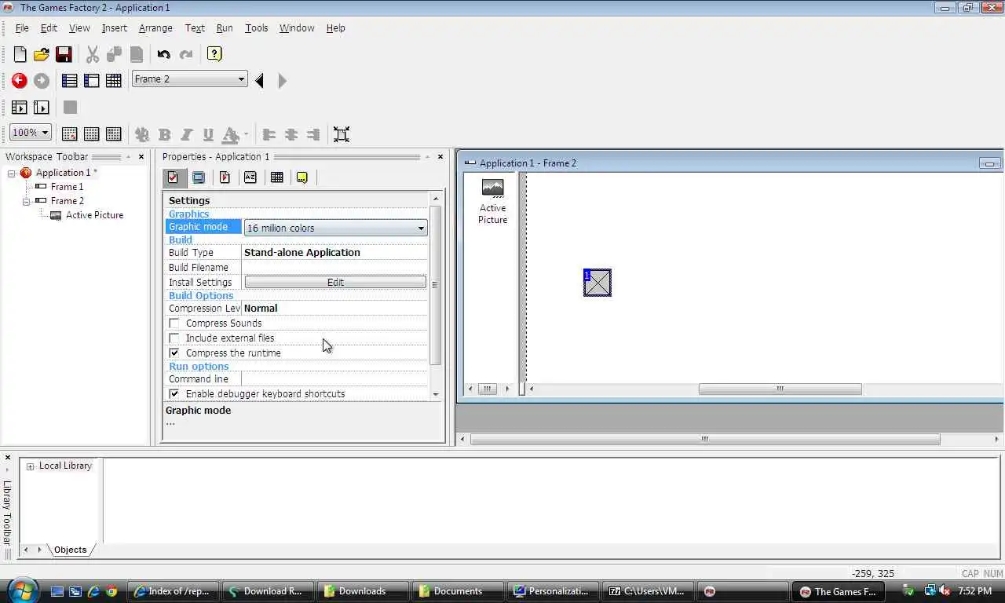Open the Help question mark icon

tap(214, 54)
